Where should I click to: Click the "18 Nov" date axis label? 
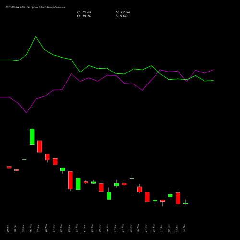click(92, 228)
